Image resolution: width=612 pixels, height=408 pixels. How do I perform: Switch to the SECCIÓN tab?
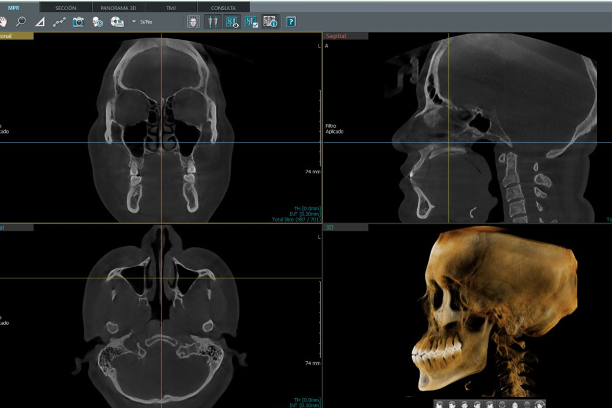(66, 8)
